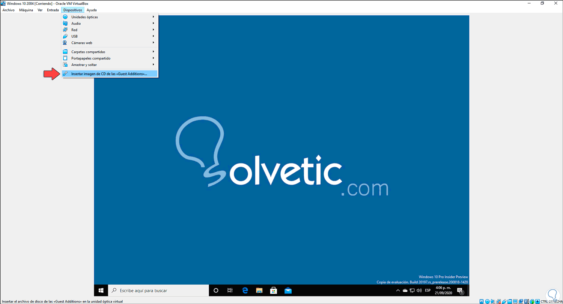Click the audio indicator in VirtualBox status bar
This screenshot has width=563, height=304.
click(x=493, y=301)
